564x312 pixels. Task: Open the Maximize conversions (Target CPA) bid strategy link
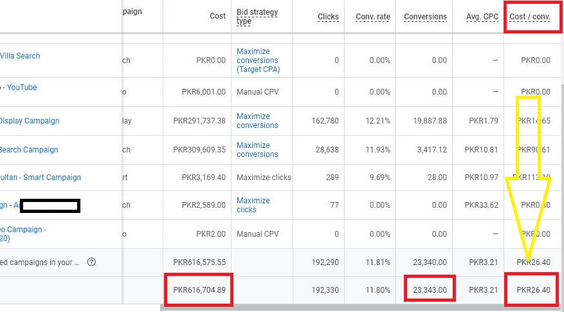click(x=258, y=60)
